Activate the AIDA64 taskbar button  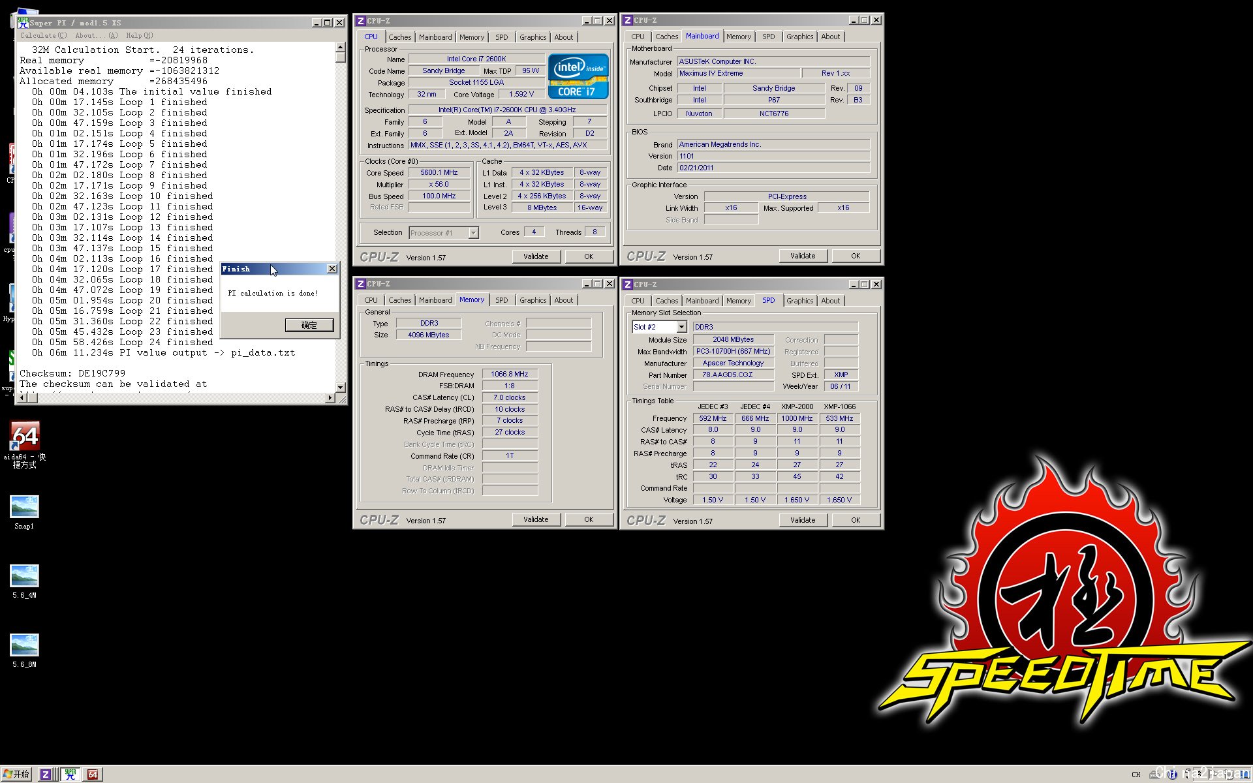[x=93, y=775]
